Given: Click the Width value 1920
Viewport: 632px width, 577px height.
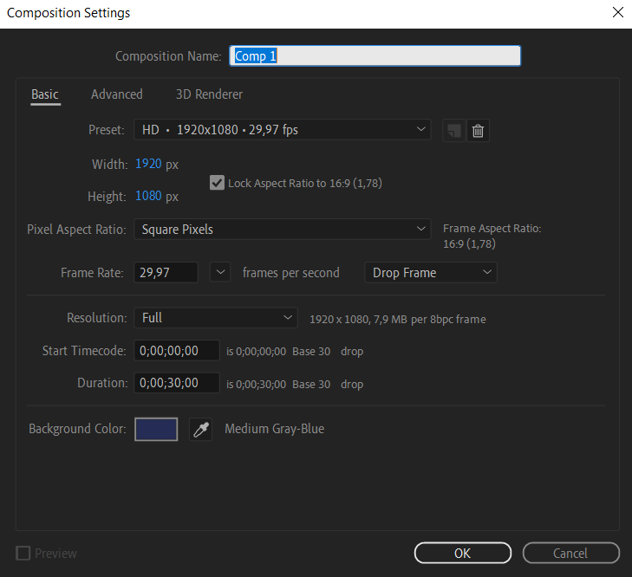Looking at the screenshot, I should tap(148, 164).
